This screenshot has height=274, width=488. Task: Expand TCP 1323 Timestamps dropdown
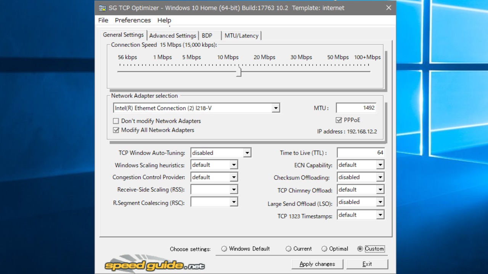tap(380, 215)
